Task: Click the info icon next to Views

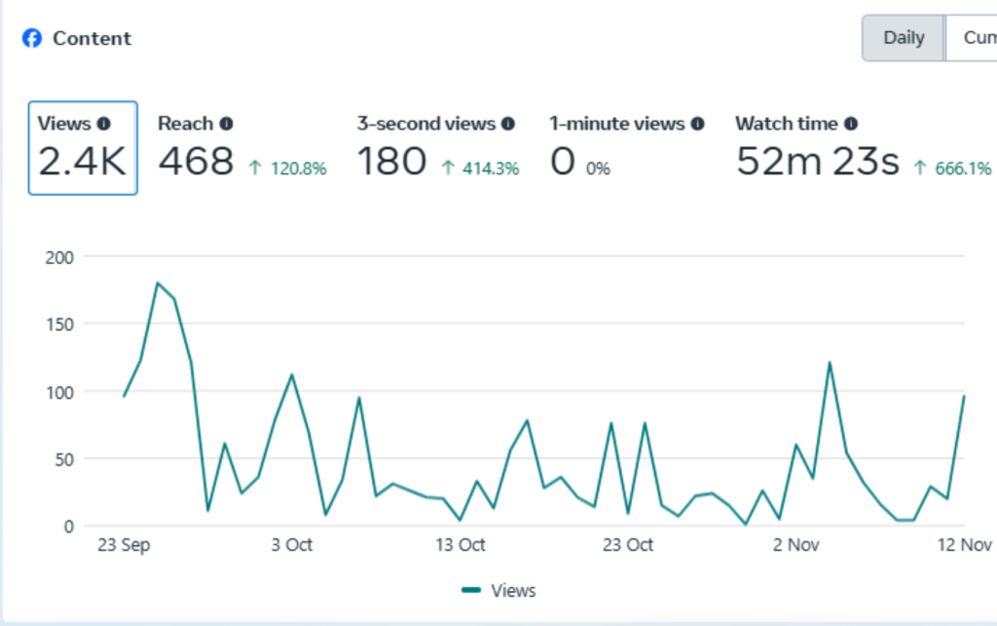Action: click(x=103, y=124)
